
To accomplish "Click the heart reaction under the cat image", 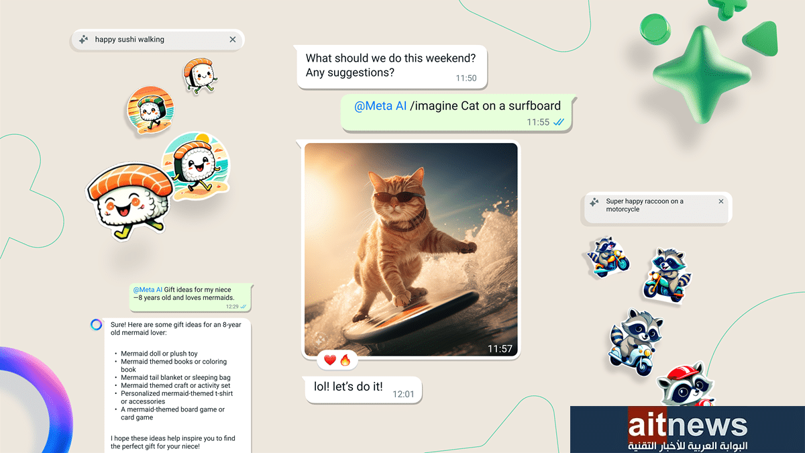I will tap(329, 360).
